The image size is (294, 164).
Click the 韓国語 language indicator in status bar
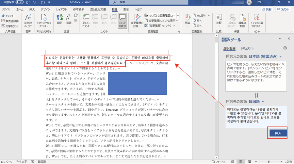(x=42, y=162)
